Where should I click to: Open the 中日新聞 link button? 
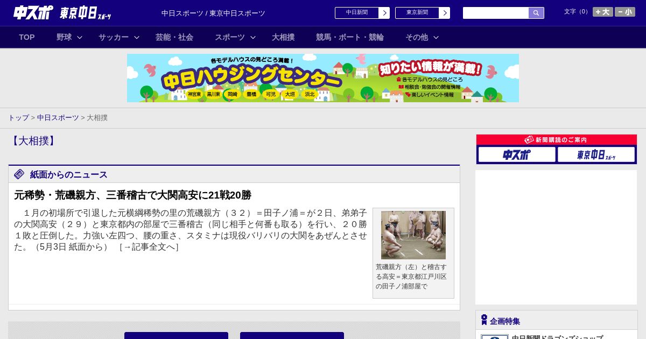(x=357, y=13)
